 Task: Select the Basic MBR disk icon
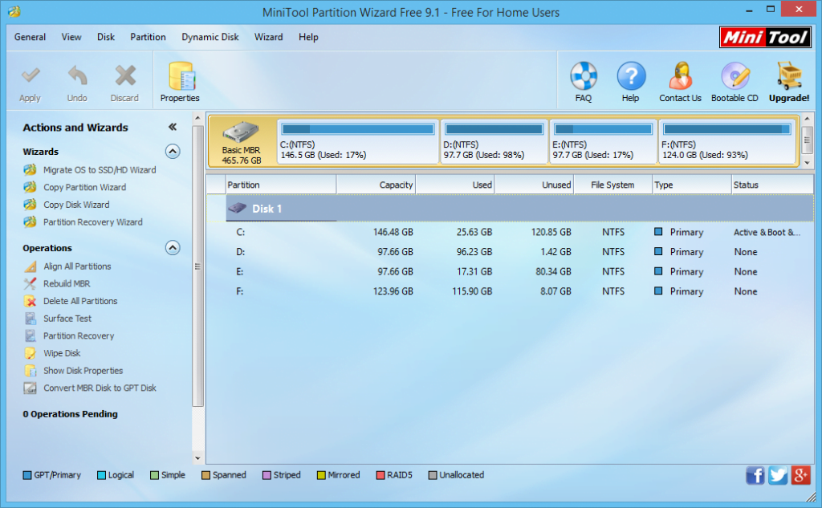(x=241, y=132)
